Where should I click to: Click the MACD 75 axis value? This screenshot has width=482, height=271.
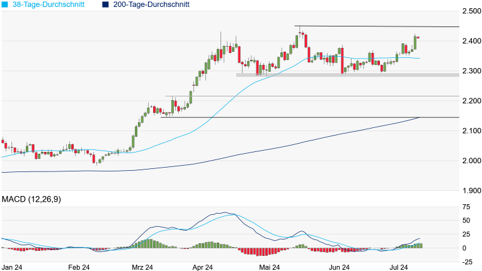[x=466, y=207]
